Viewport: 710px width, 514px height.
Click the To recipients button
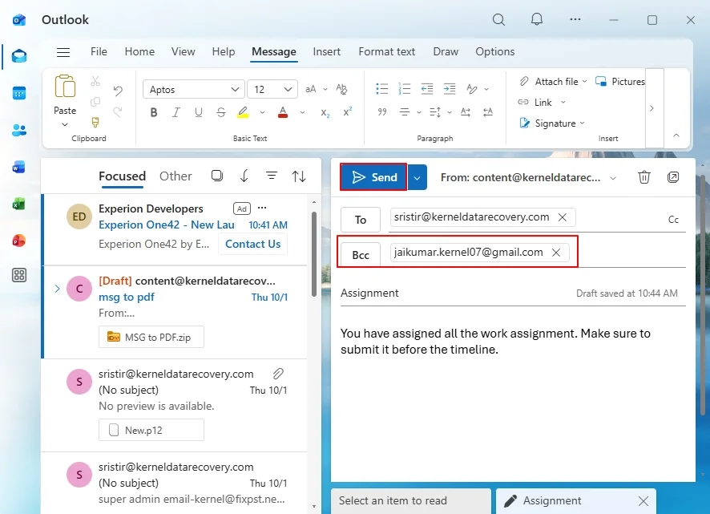[361, 220]
